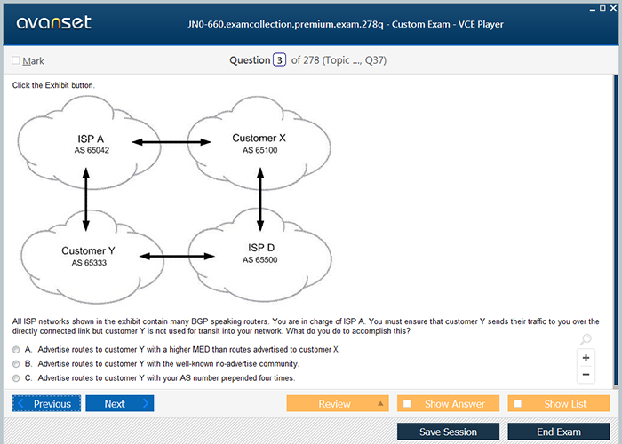Click the avanset logo

coord(53,22)
